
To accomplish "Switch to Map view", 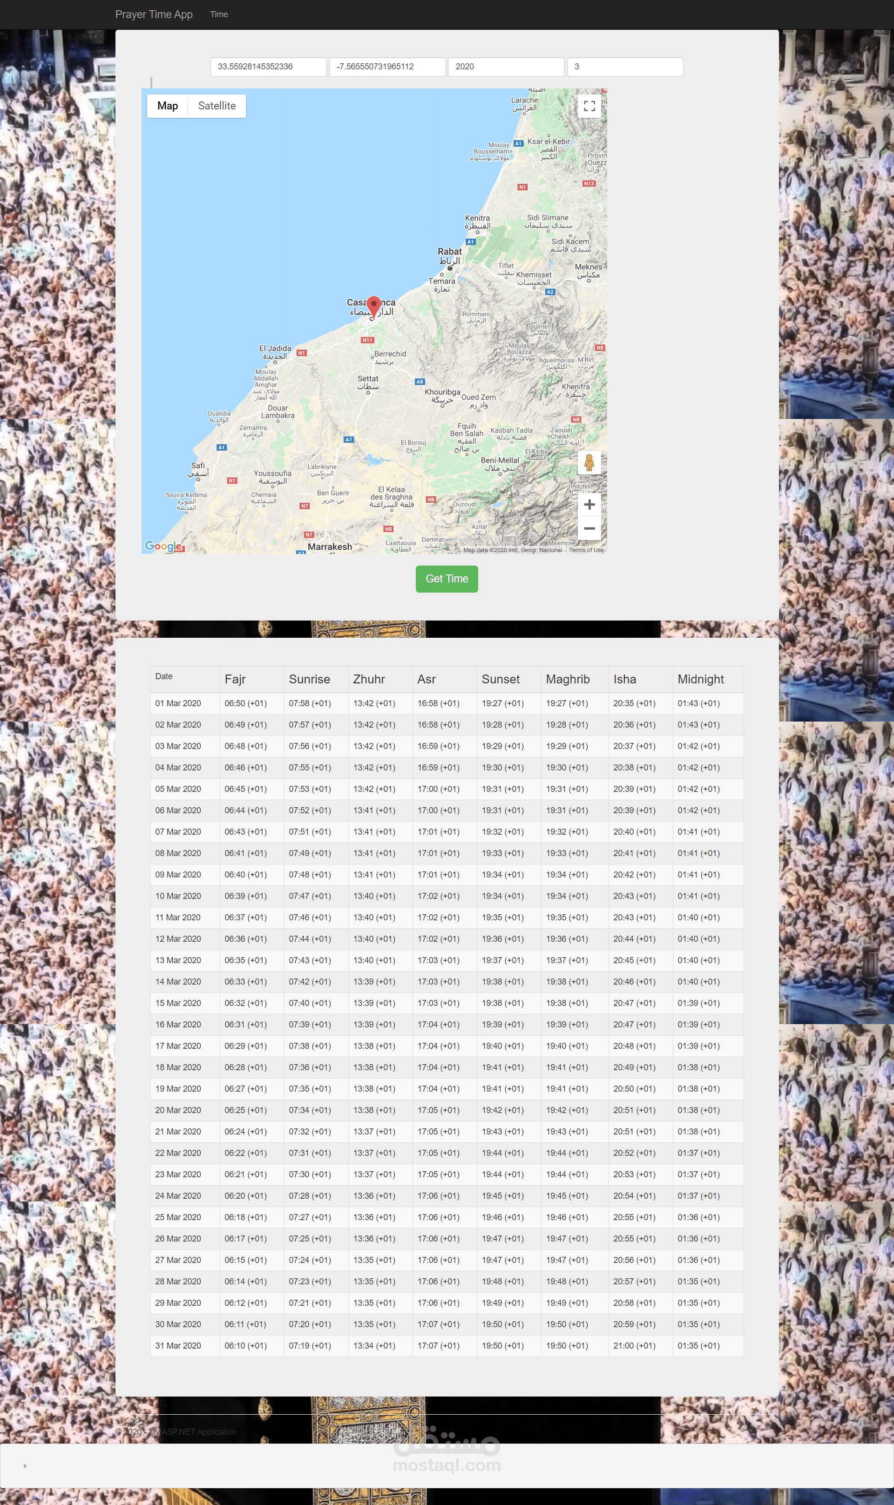I will click(x=168, y=105).
